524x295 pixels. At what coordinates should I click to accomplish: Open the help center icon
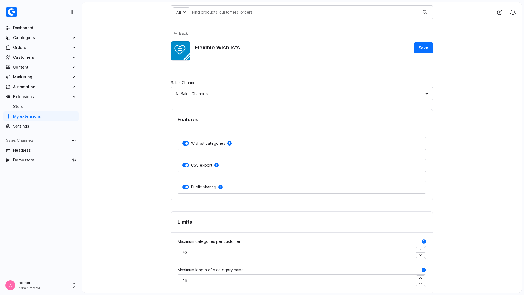pos(500,12)
